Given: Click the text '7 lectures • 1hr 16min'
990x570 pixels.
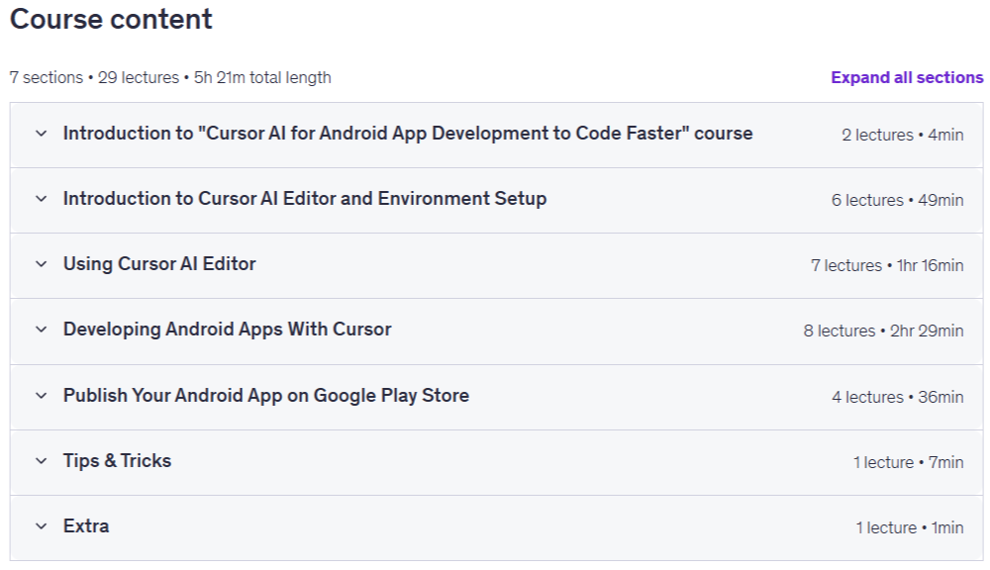Looking at the screenshot, I should [x=887, y=266].
